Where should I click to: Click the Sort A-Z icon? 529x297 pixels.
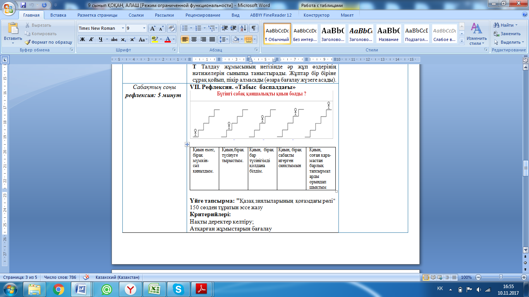click(x=243, y=28)
